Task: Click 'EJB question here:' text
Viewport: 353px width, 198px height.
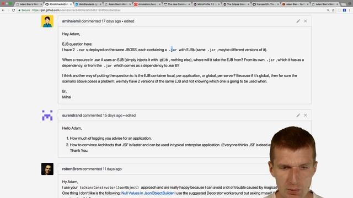Action: pos(77,44)
